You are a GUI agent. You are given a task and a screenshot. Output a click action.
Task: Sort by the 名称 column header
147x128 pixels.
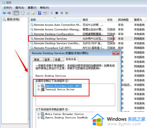click(x=55, y=20)
